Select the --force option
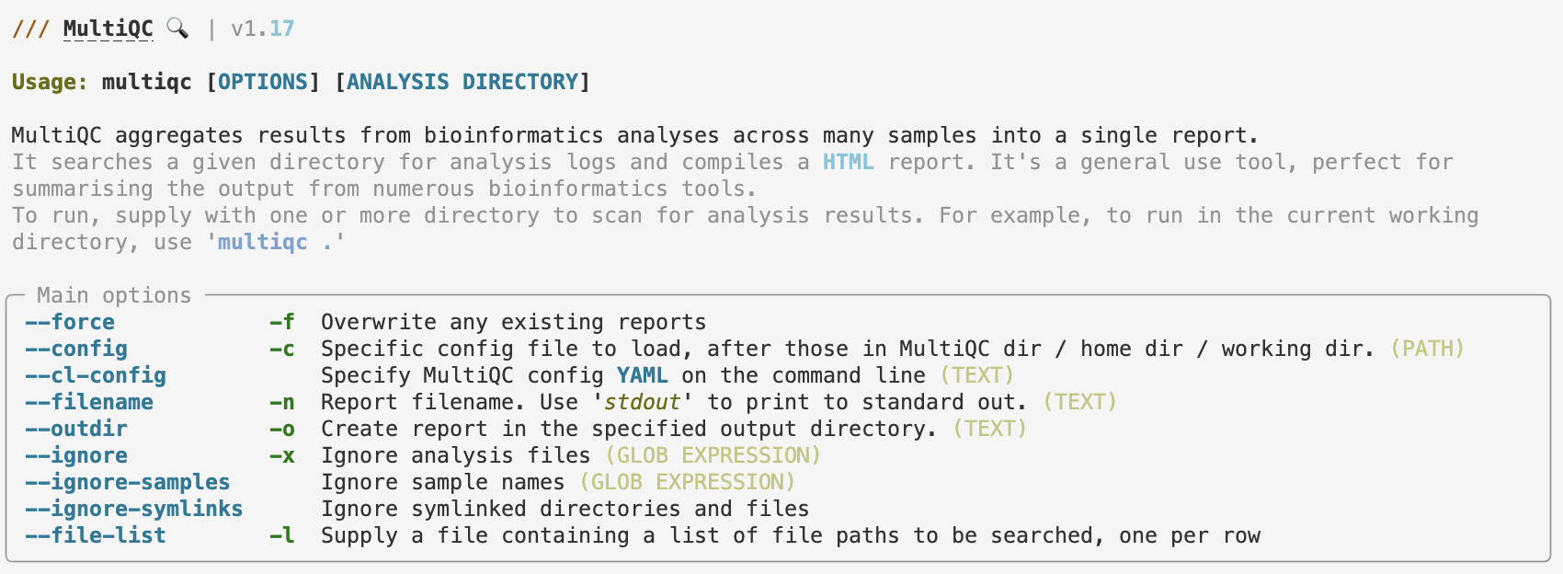1563x574 pixels. 70,322
